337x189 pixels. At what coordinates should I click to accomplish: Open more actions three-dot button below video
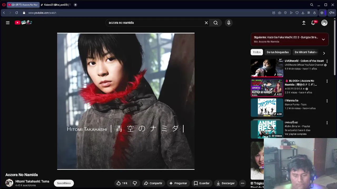click(x=242, y=183)
